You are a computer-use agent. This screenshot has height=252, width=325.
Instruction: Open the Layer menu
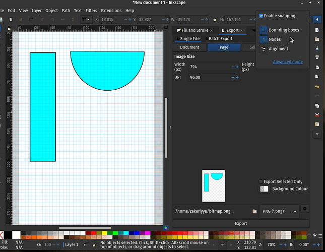point(36,11)
